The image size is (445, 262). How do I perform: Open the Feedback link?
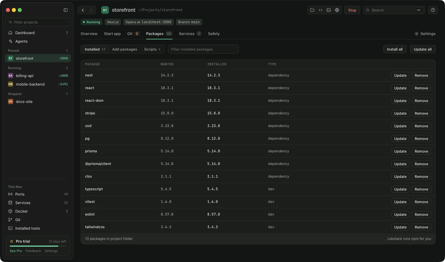click(33, 251)
